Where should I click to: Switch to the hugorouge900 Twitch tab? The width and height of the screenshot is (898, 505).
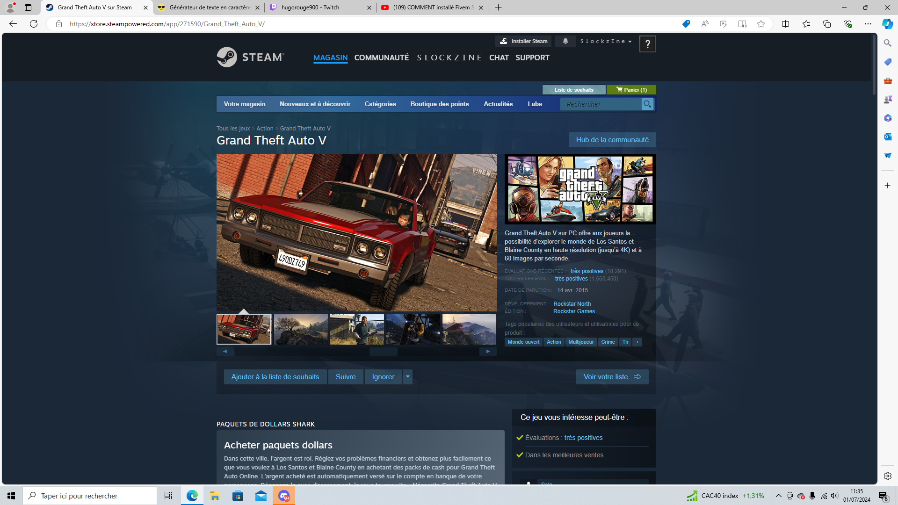(321, 7)
